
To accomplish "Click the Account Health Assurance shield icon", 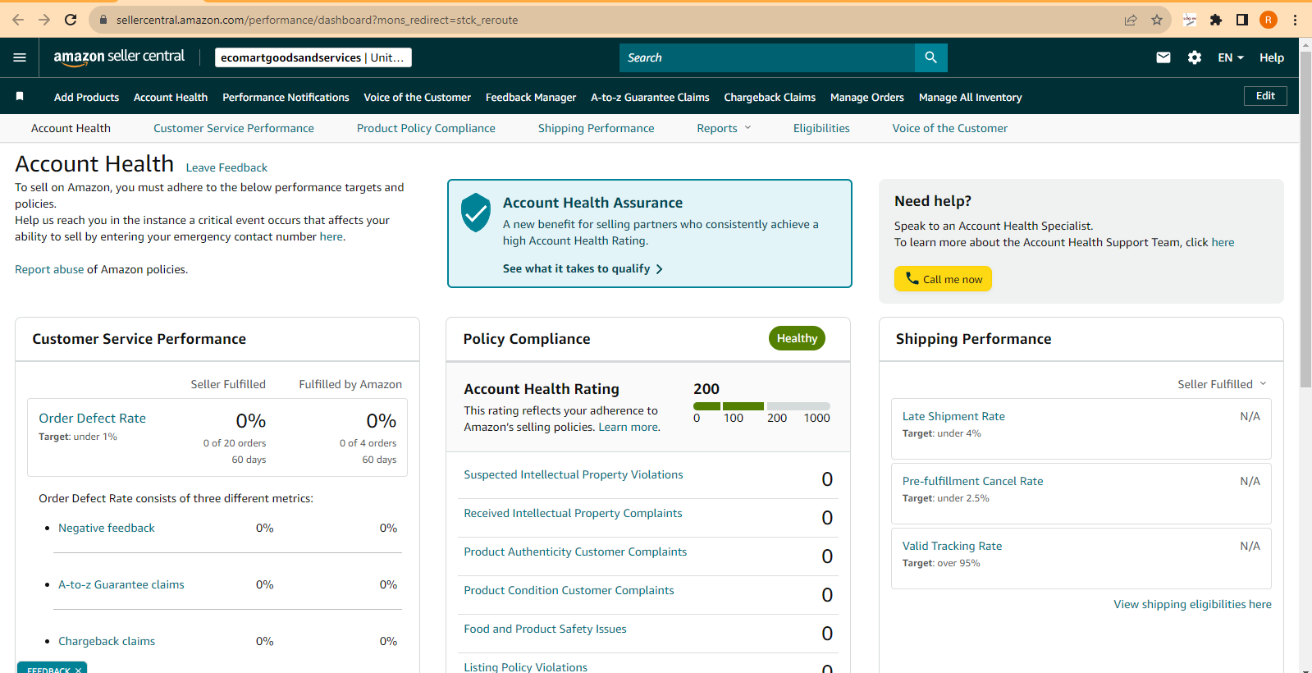I will coord(476,213).
